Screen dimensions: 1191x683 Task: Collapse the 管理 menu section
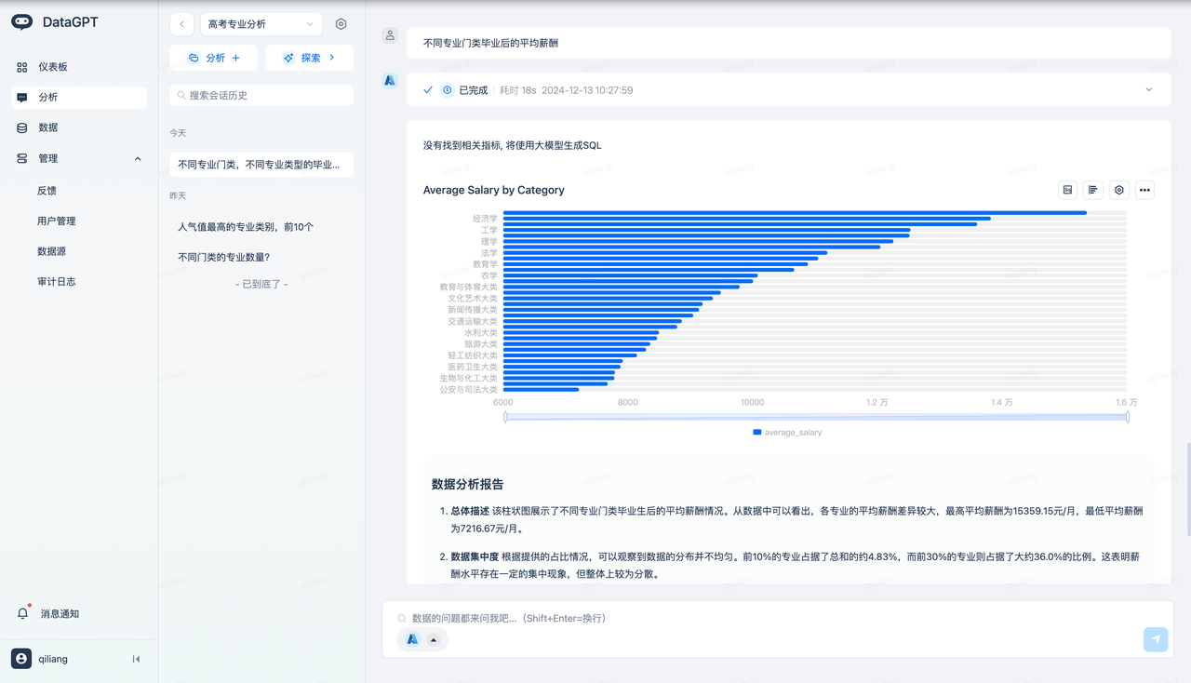click(138, 159)
